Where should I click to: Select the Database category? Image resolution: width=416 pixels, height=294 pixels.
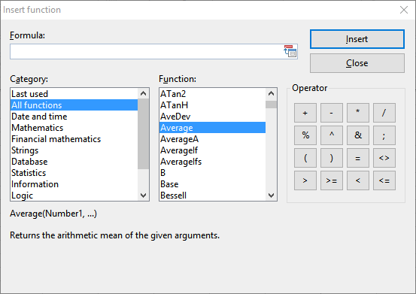(x=74, y=162)
